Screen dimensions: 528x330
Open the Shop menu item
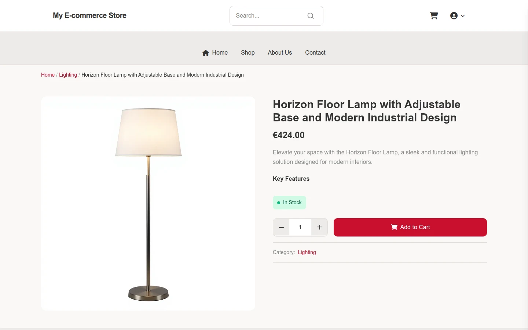(248, 53)
